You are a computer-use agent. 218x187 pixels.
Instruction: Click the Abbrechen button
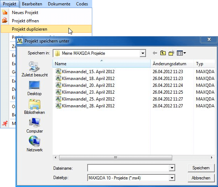(x=201, y=178)
